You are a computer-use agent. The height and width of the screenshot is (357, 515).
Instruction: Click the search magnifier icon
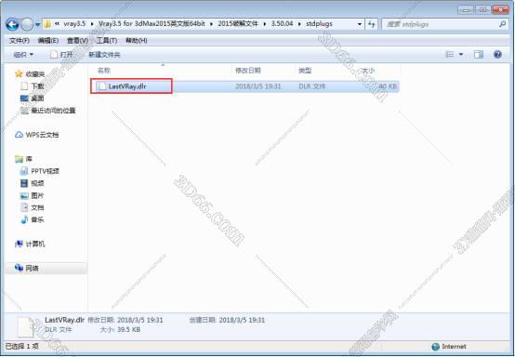pos(502,24)
